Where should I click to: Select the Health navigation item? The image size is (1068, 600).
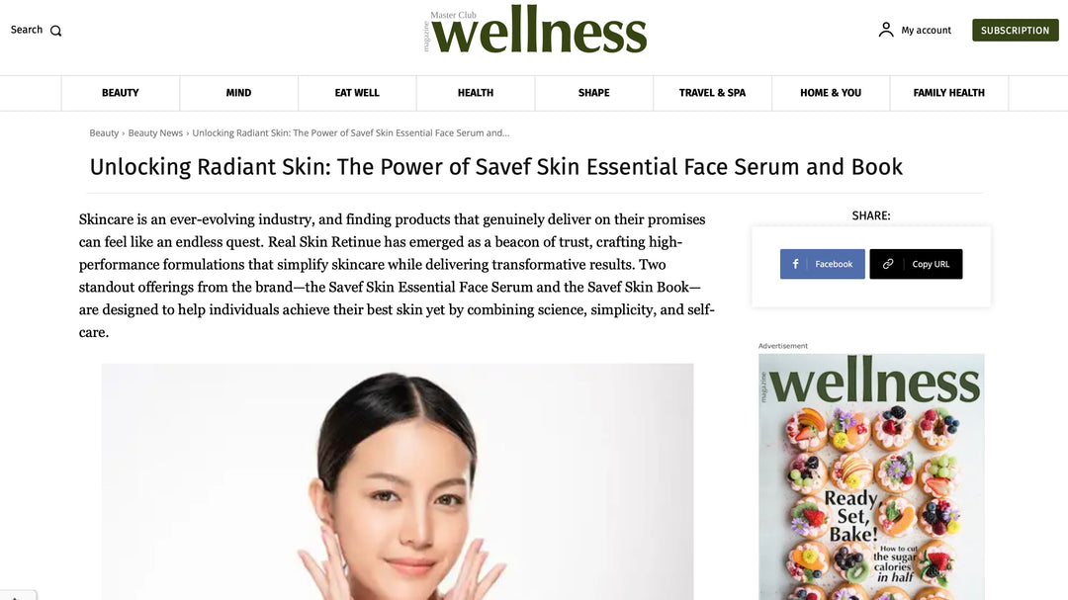point(476,93)
